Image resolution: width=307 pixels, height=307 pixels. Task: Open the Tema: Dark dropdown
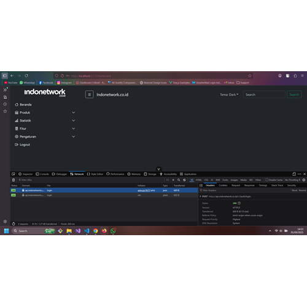(229, 95)
